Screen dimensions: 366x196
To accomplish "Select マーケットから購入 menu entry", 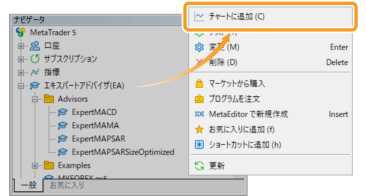I will [x=270, y=83].
